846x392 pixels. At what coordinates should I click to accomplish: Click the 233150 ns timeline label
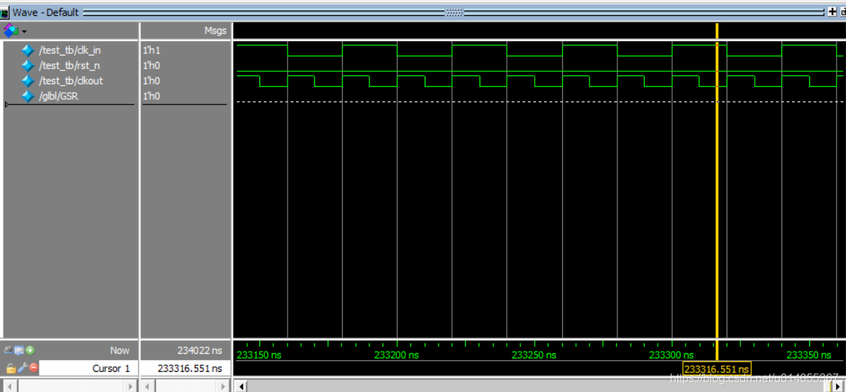pos(259,355)
